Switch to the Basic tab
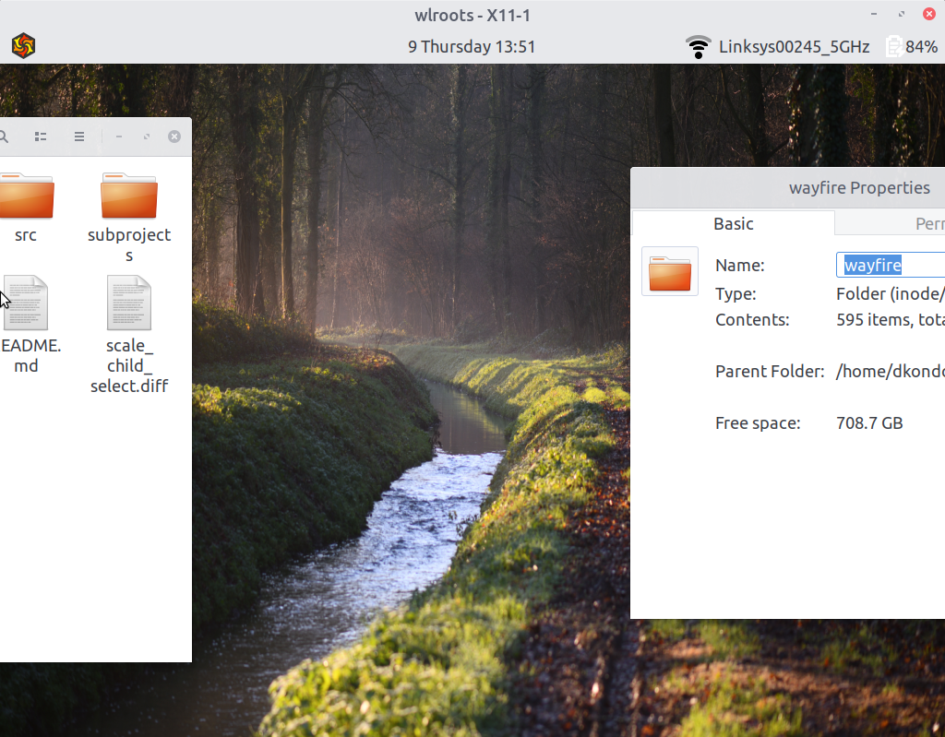The width and height of the screenshot is (945, 737). point(733,223)
